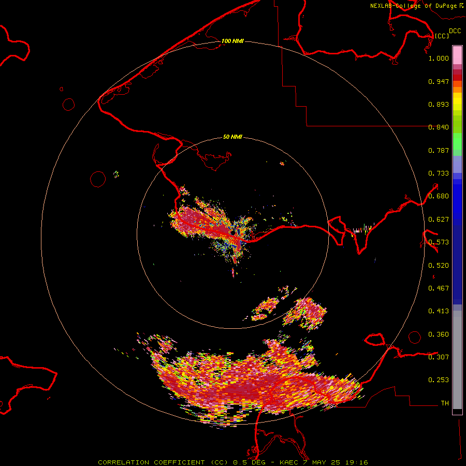
Task: Click the 1.000 color scale value
Action: click(439, 58)
